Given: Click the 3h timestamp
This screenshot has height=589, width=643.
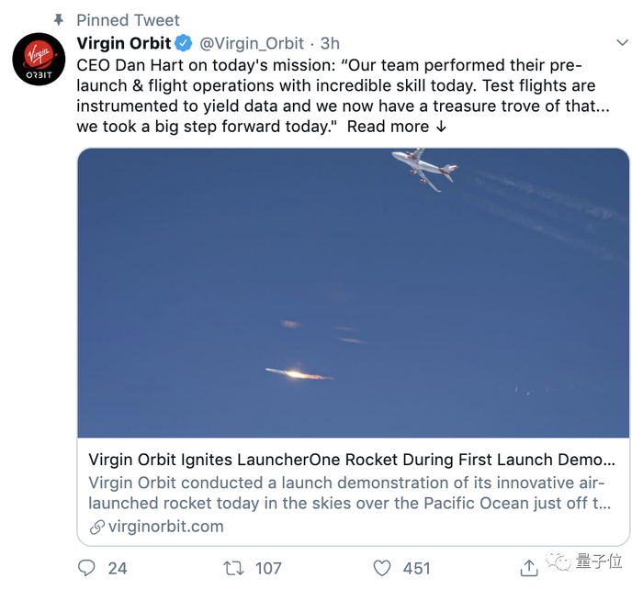Looking at the screenshot, I should (x=330, y=43).
